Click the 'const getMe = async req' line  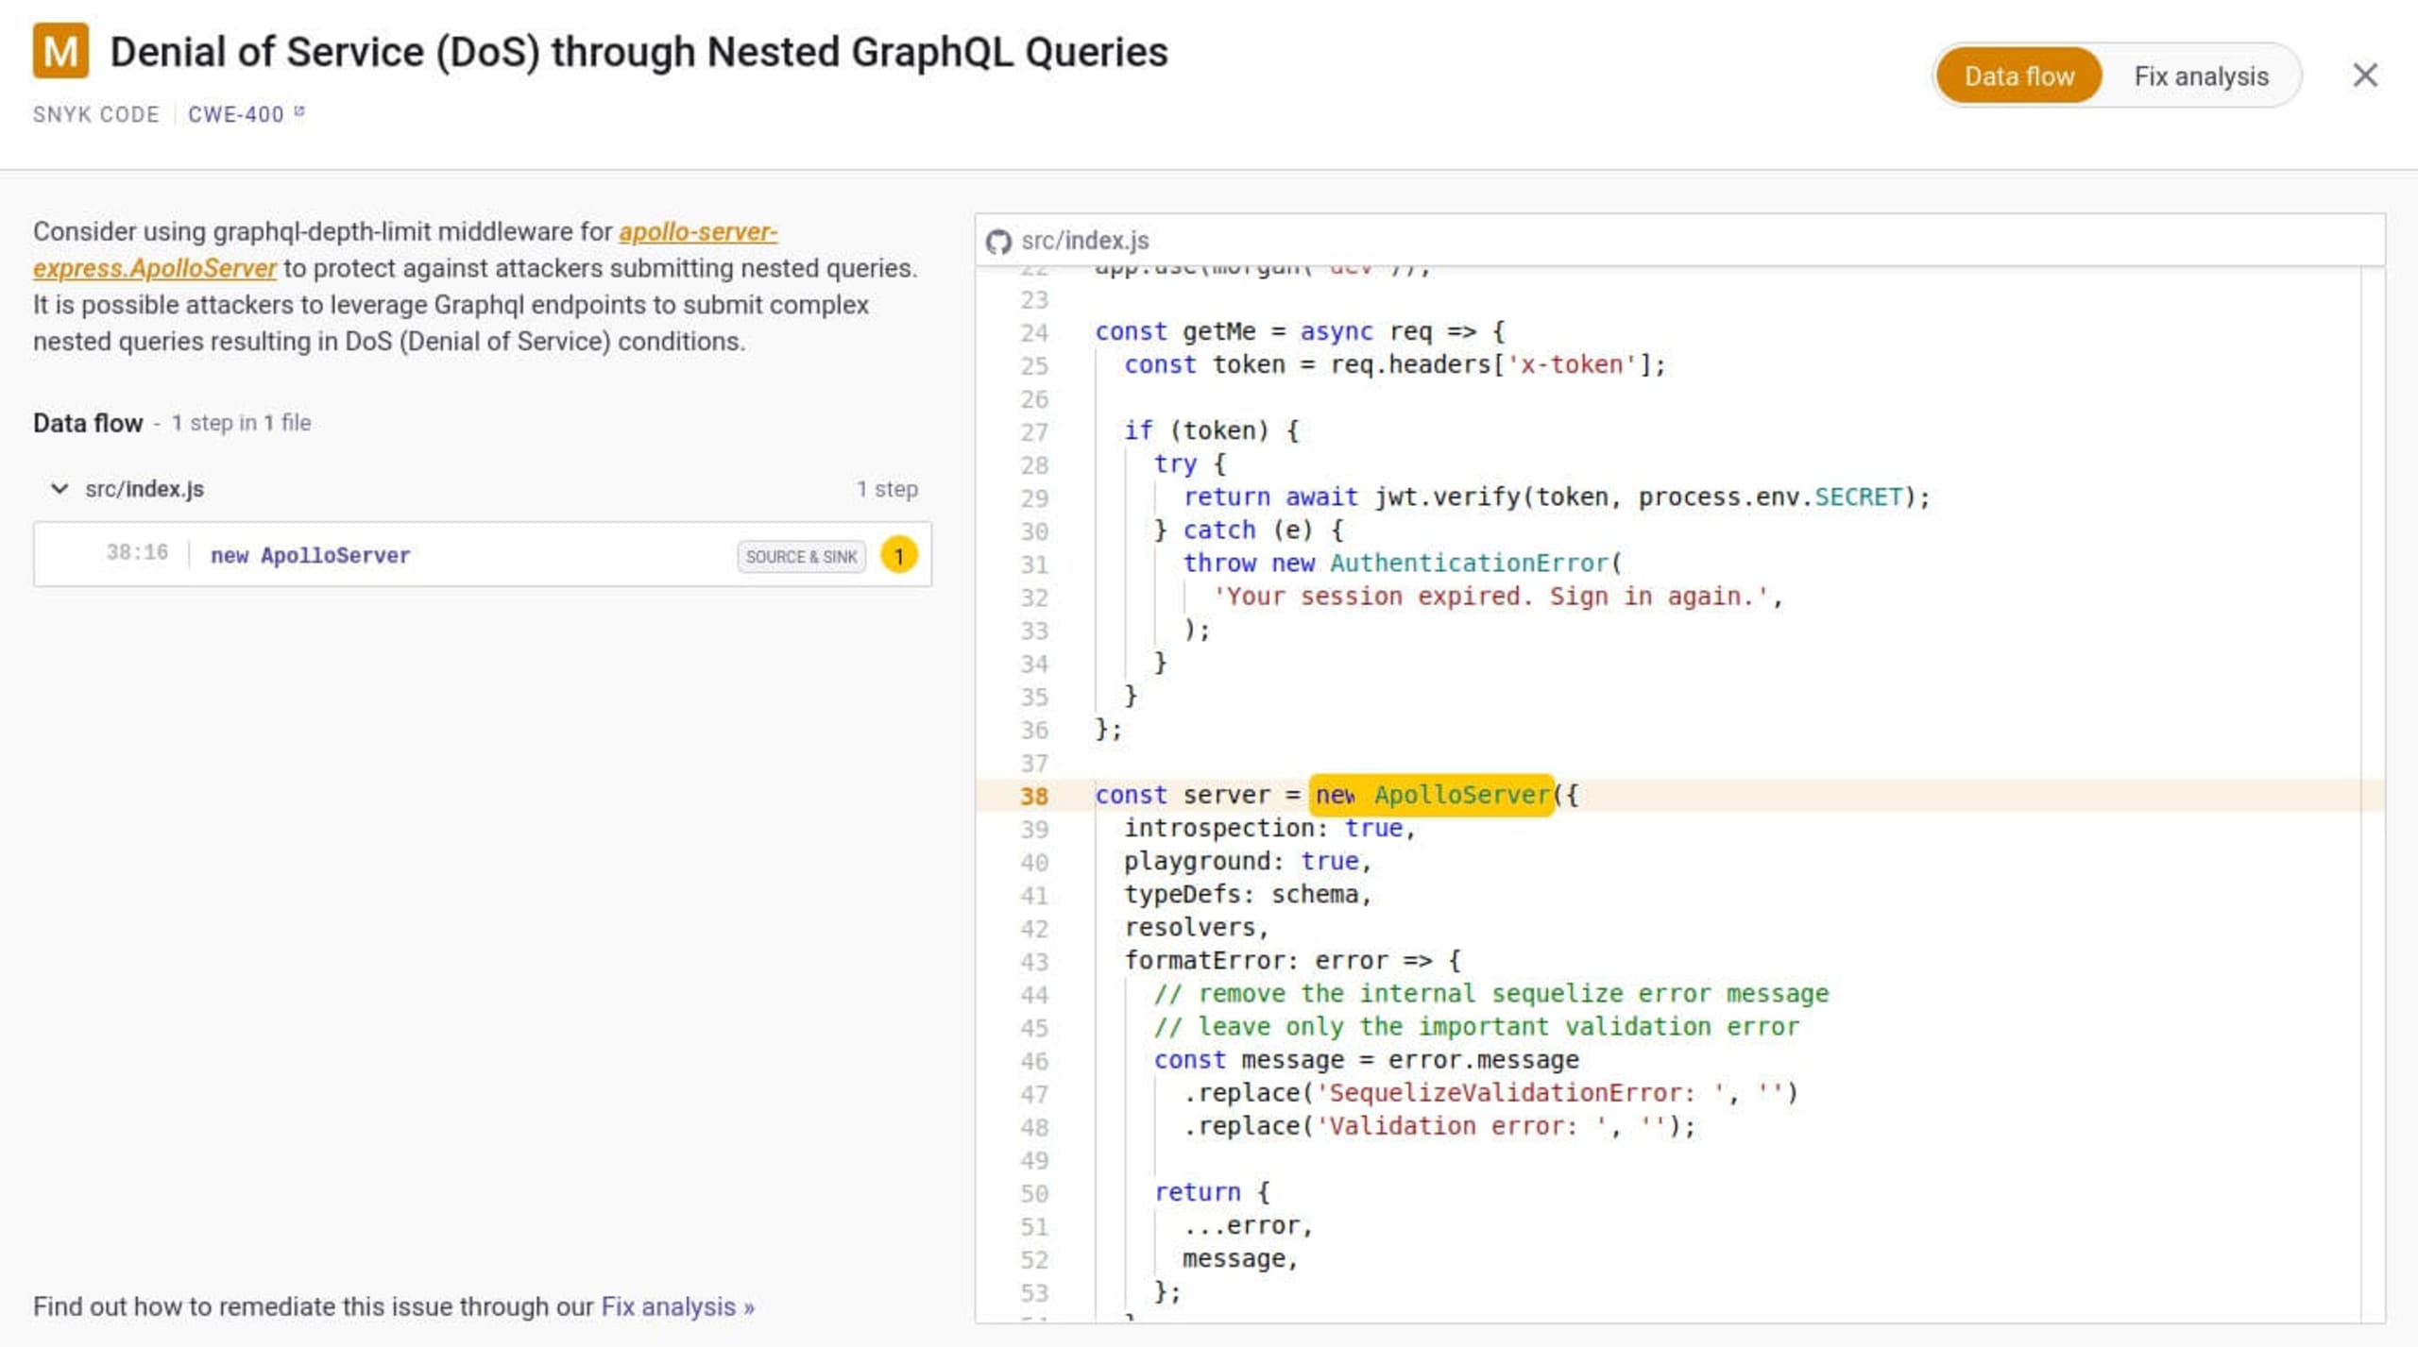(1300, 331)
